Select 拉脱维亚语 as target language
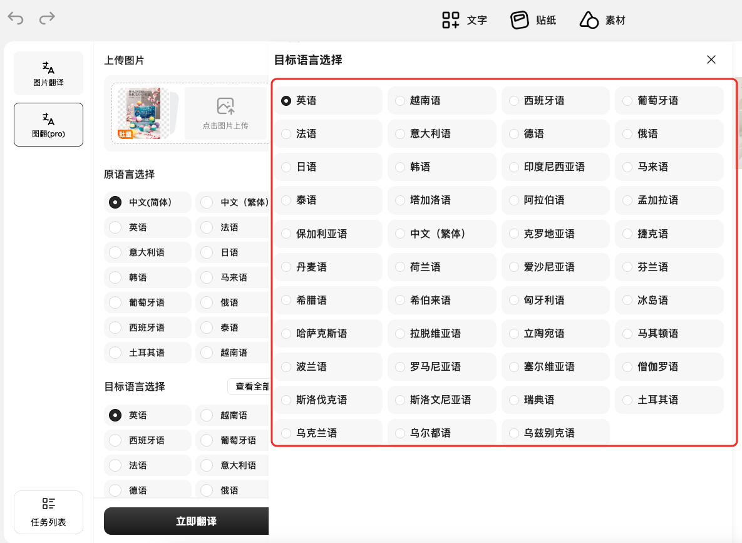Screen dimensions: 742x543 click(442, 333)
